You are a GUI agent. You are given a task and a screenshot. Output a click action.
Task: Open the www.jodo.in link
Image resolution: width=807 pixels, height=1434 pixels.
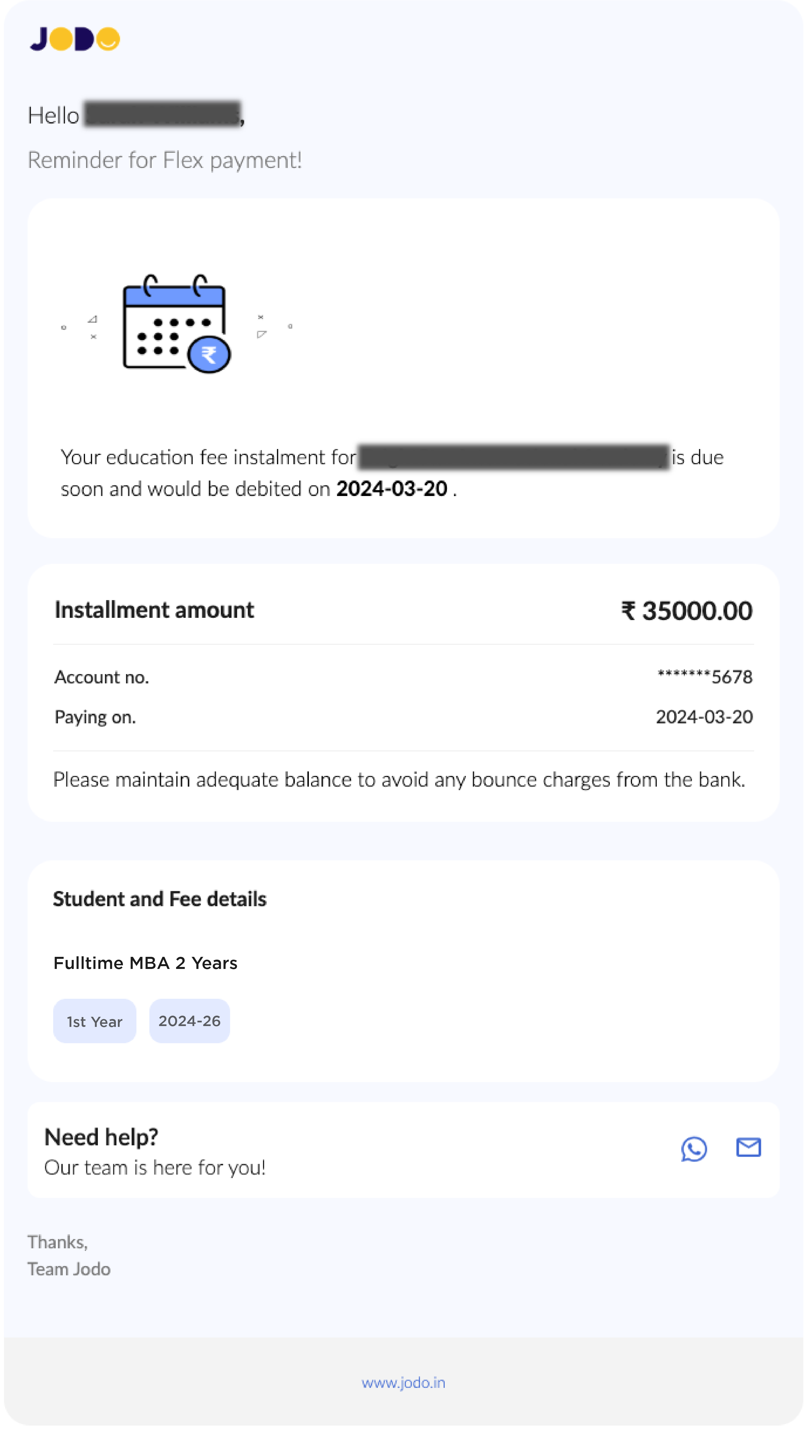pos(403,1383)
